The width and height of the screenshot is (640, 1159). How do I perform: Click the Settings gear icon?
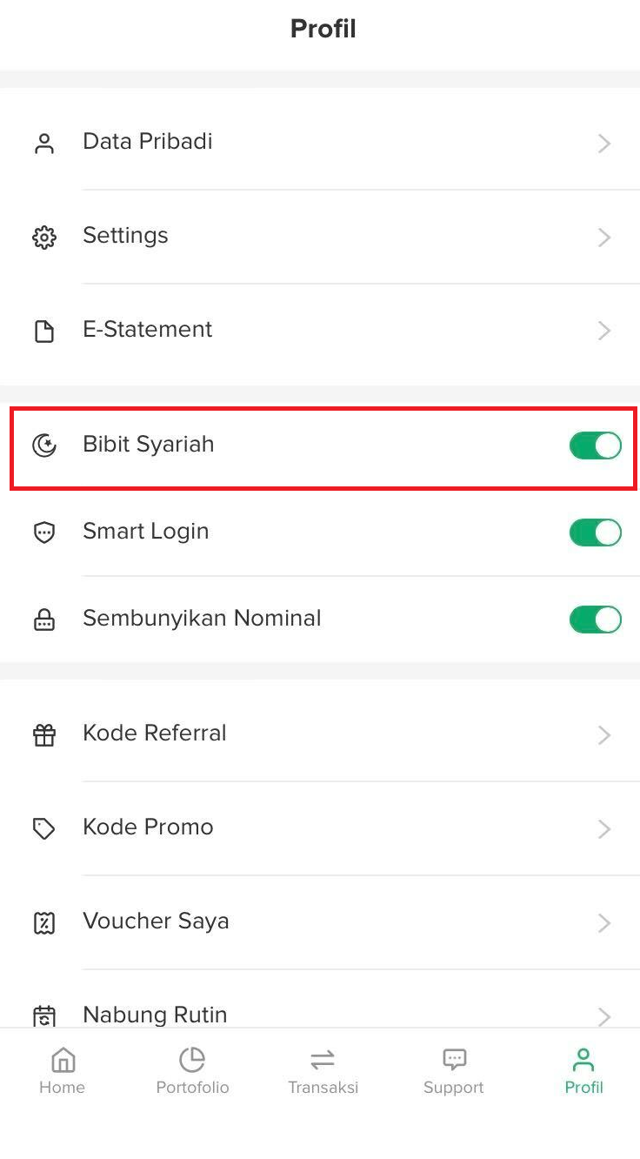43,238
